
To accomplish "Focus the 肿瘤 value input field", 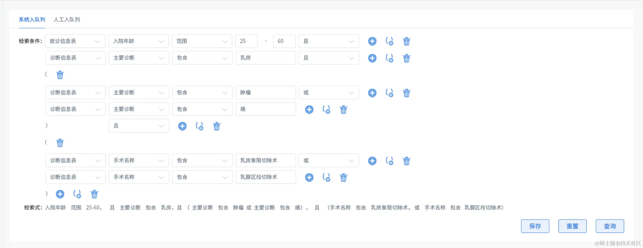I will tap(266, 93).
